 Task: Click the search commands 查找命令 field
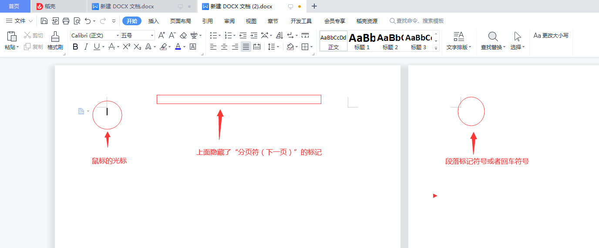tap(417, 21)
